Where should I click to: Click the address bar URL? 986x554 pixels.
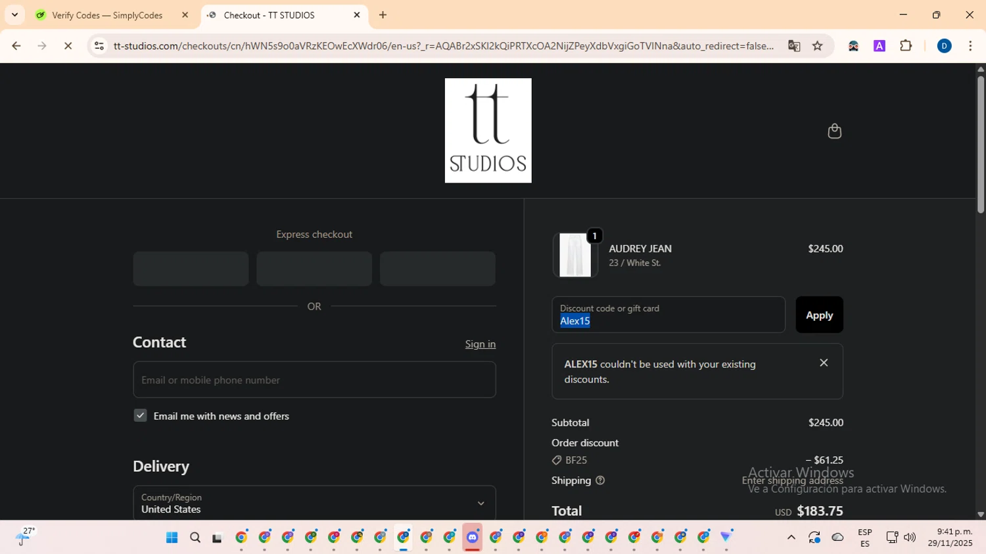click(x=444, y=46)
